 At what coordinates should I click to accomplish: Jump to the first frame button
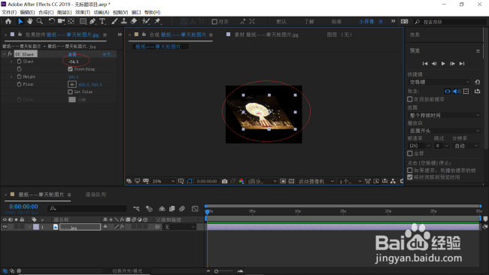[x=425, y=64]
